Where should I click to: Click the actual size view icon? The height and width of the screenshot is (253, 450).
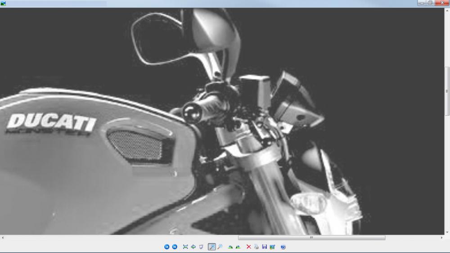(193, 247)
